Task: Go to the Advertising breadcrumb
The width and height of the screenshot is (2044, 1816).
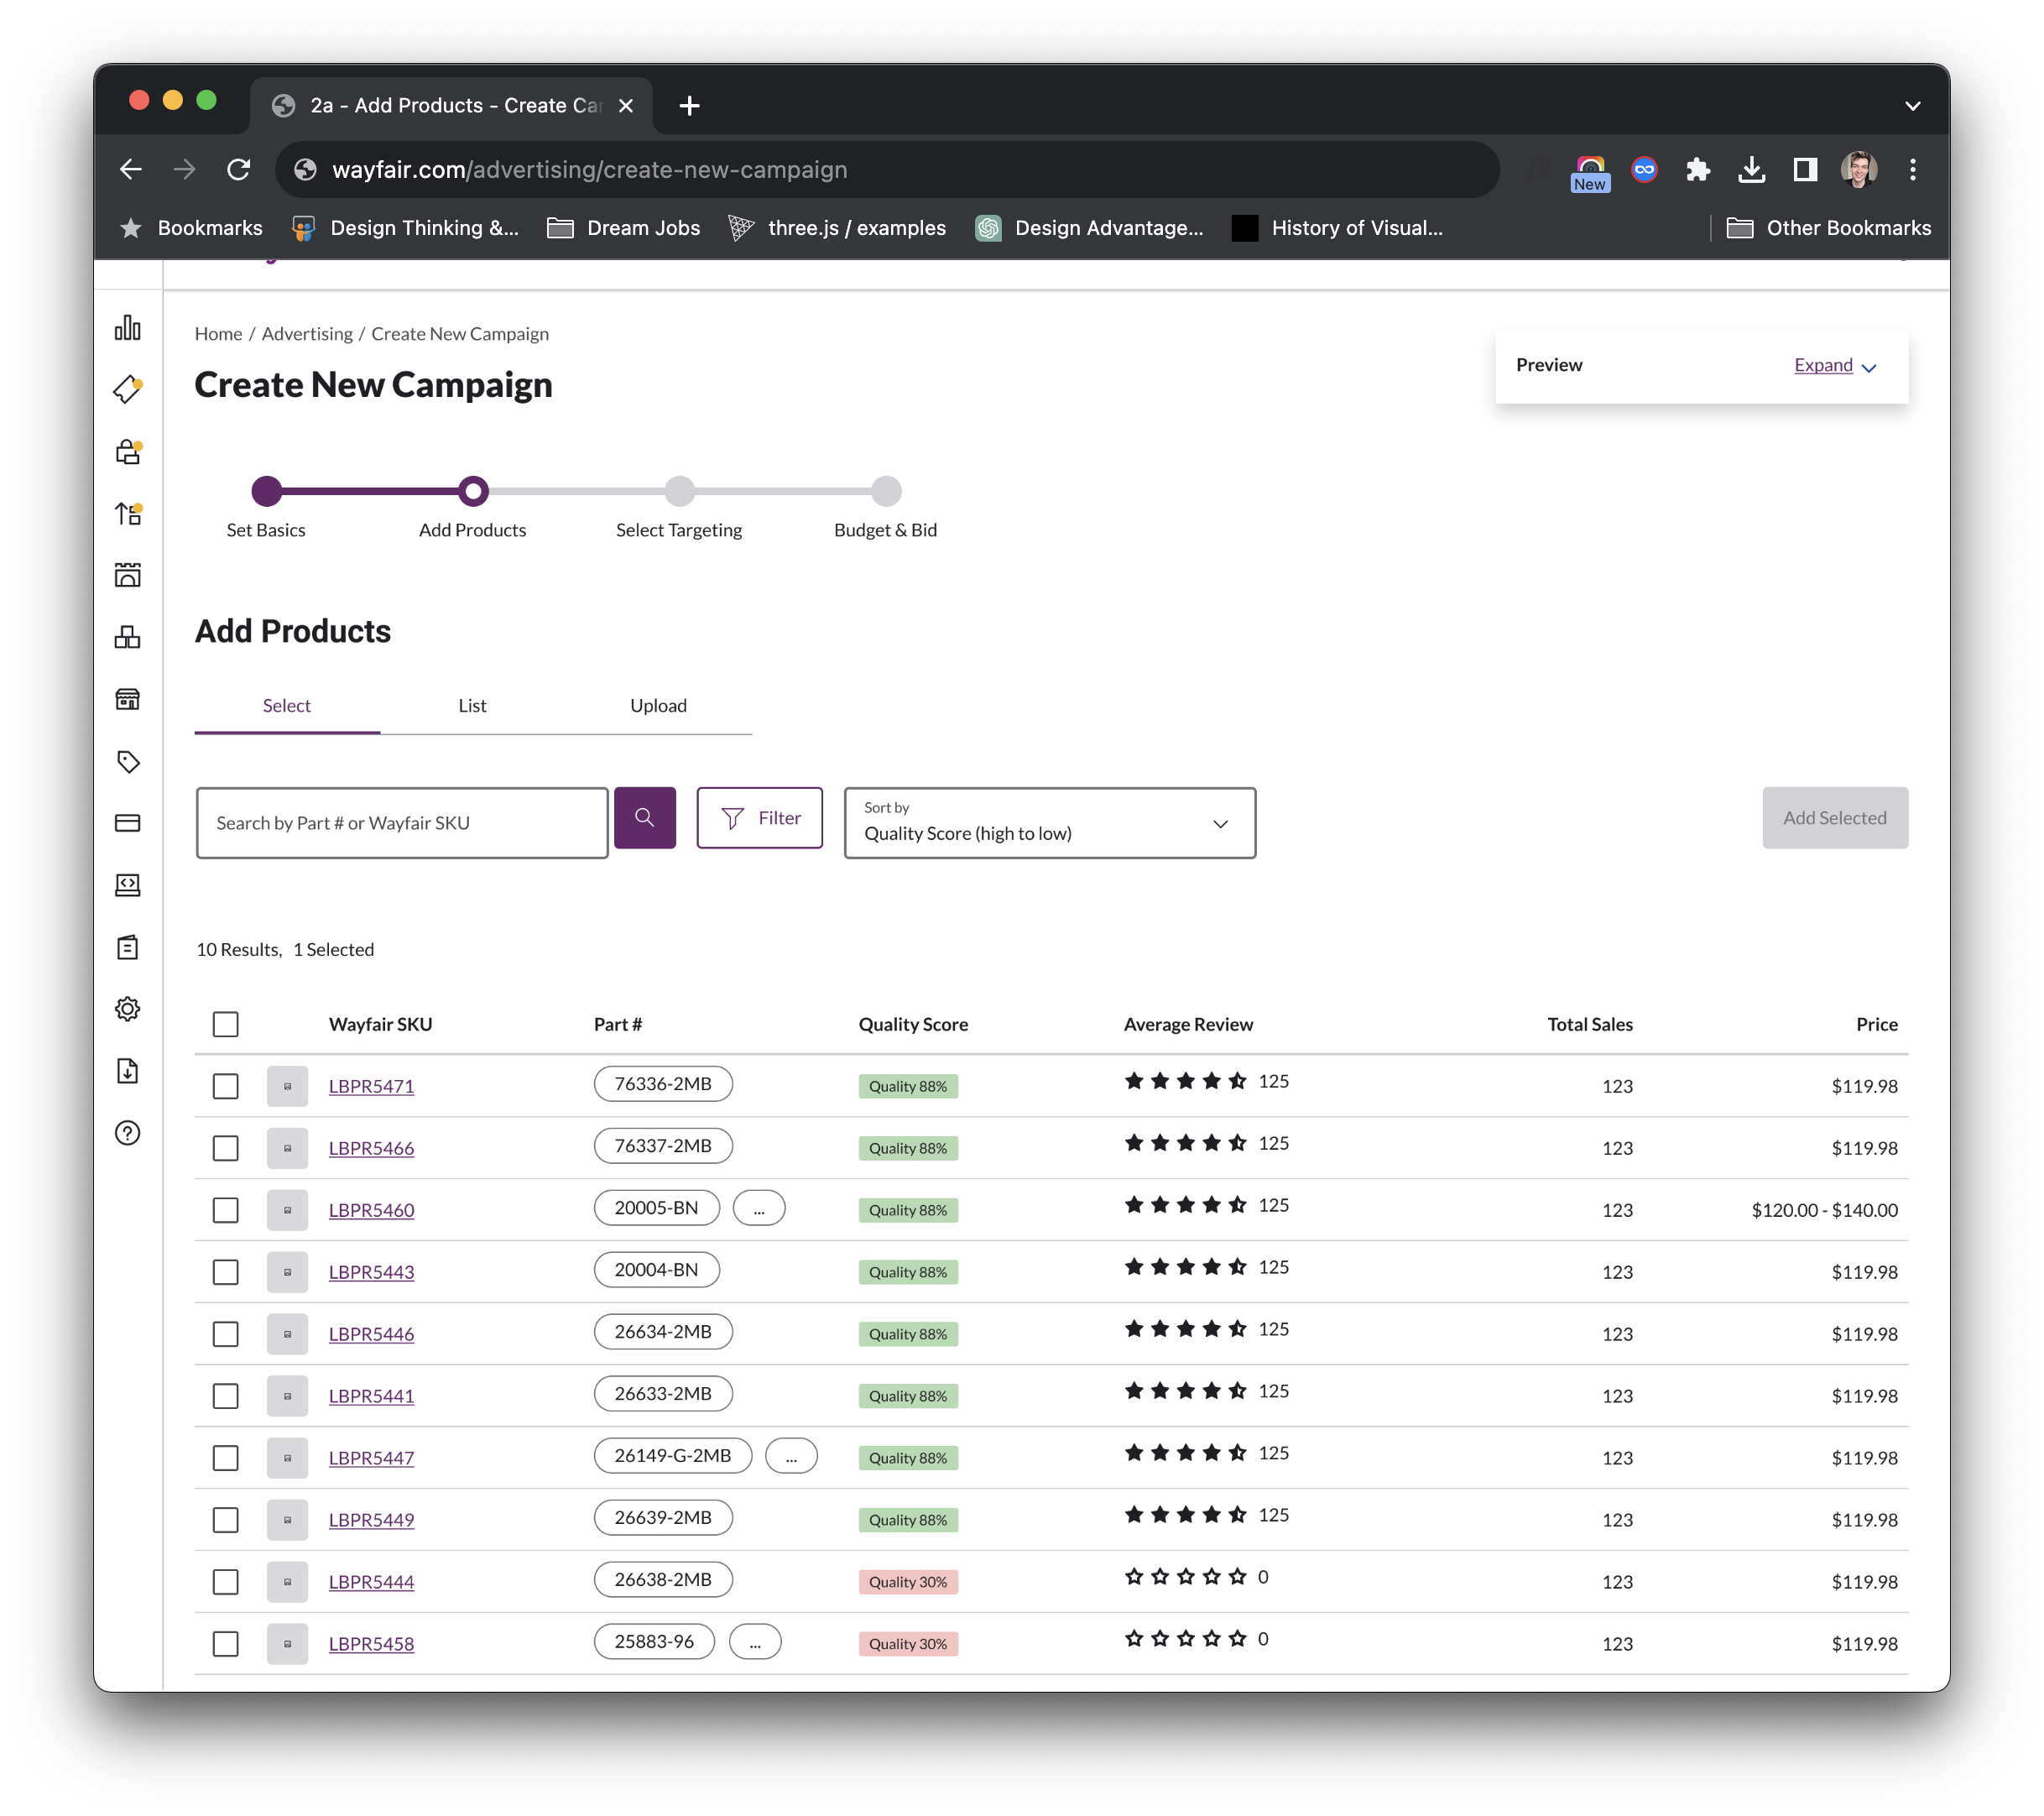Action: pyautogui.click(x=307, y=334)
